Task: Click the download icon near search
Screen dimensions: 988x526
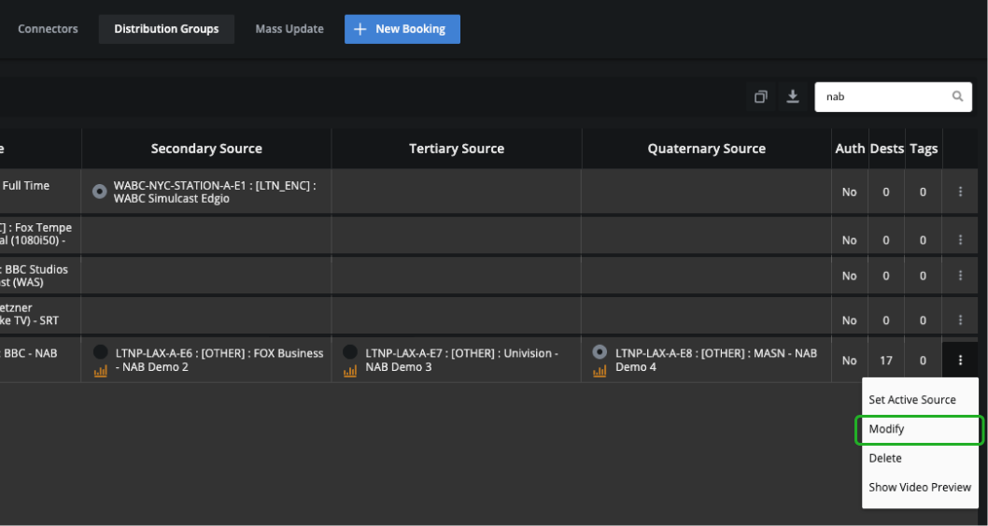Action: tap(793, 96)
